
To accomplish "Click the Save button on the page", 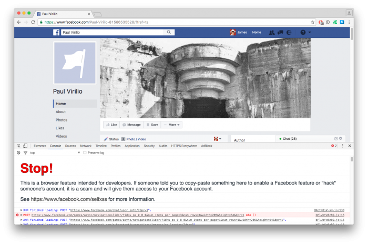I will click(152, 125).
